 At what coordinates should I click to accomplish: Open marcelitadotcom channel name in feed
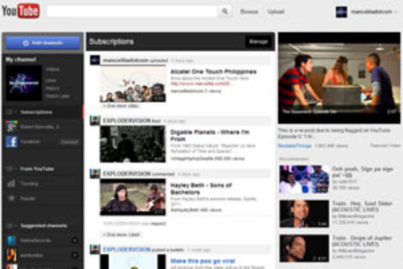point(126,61)
